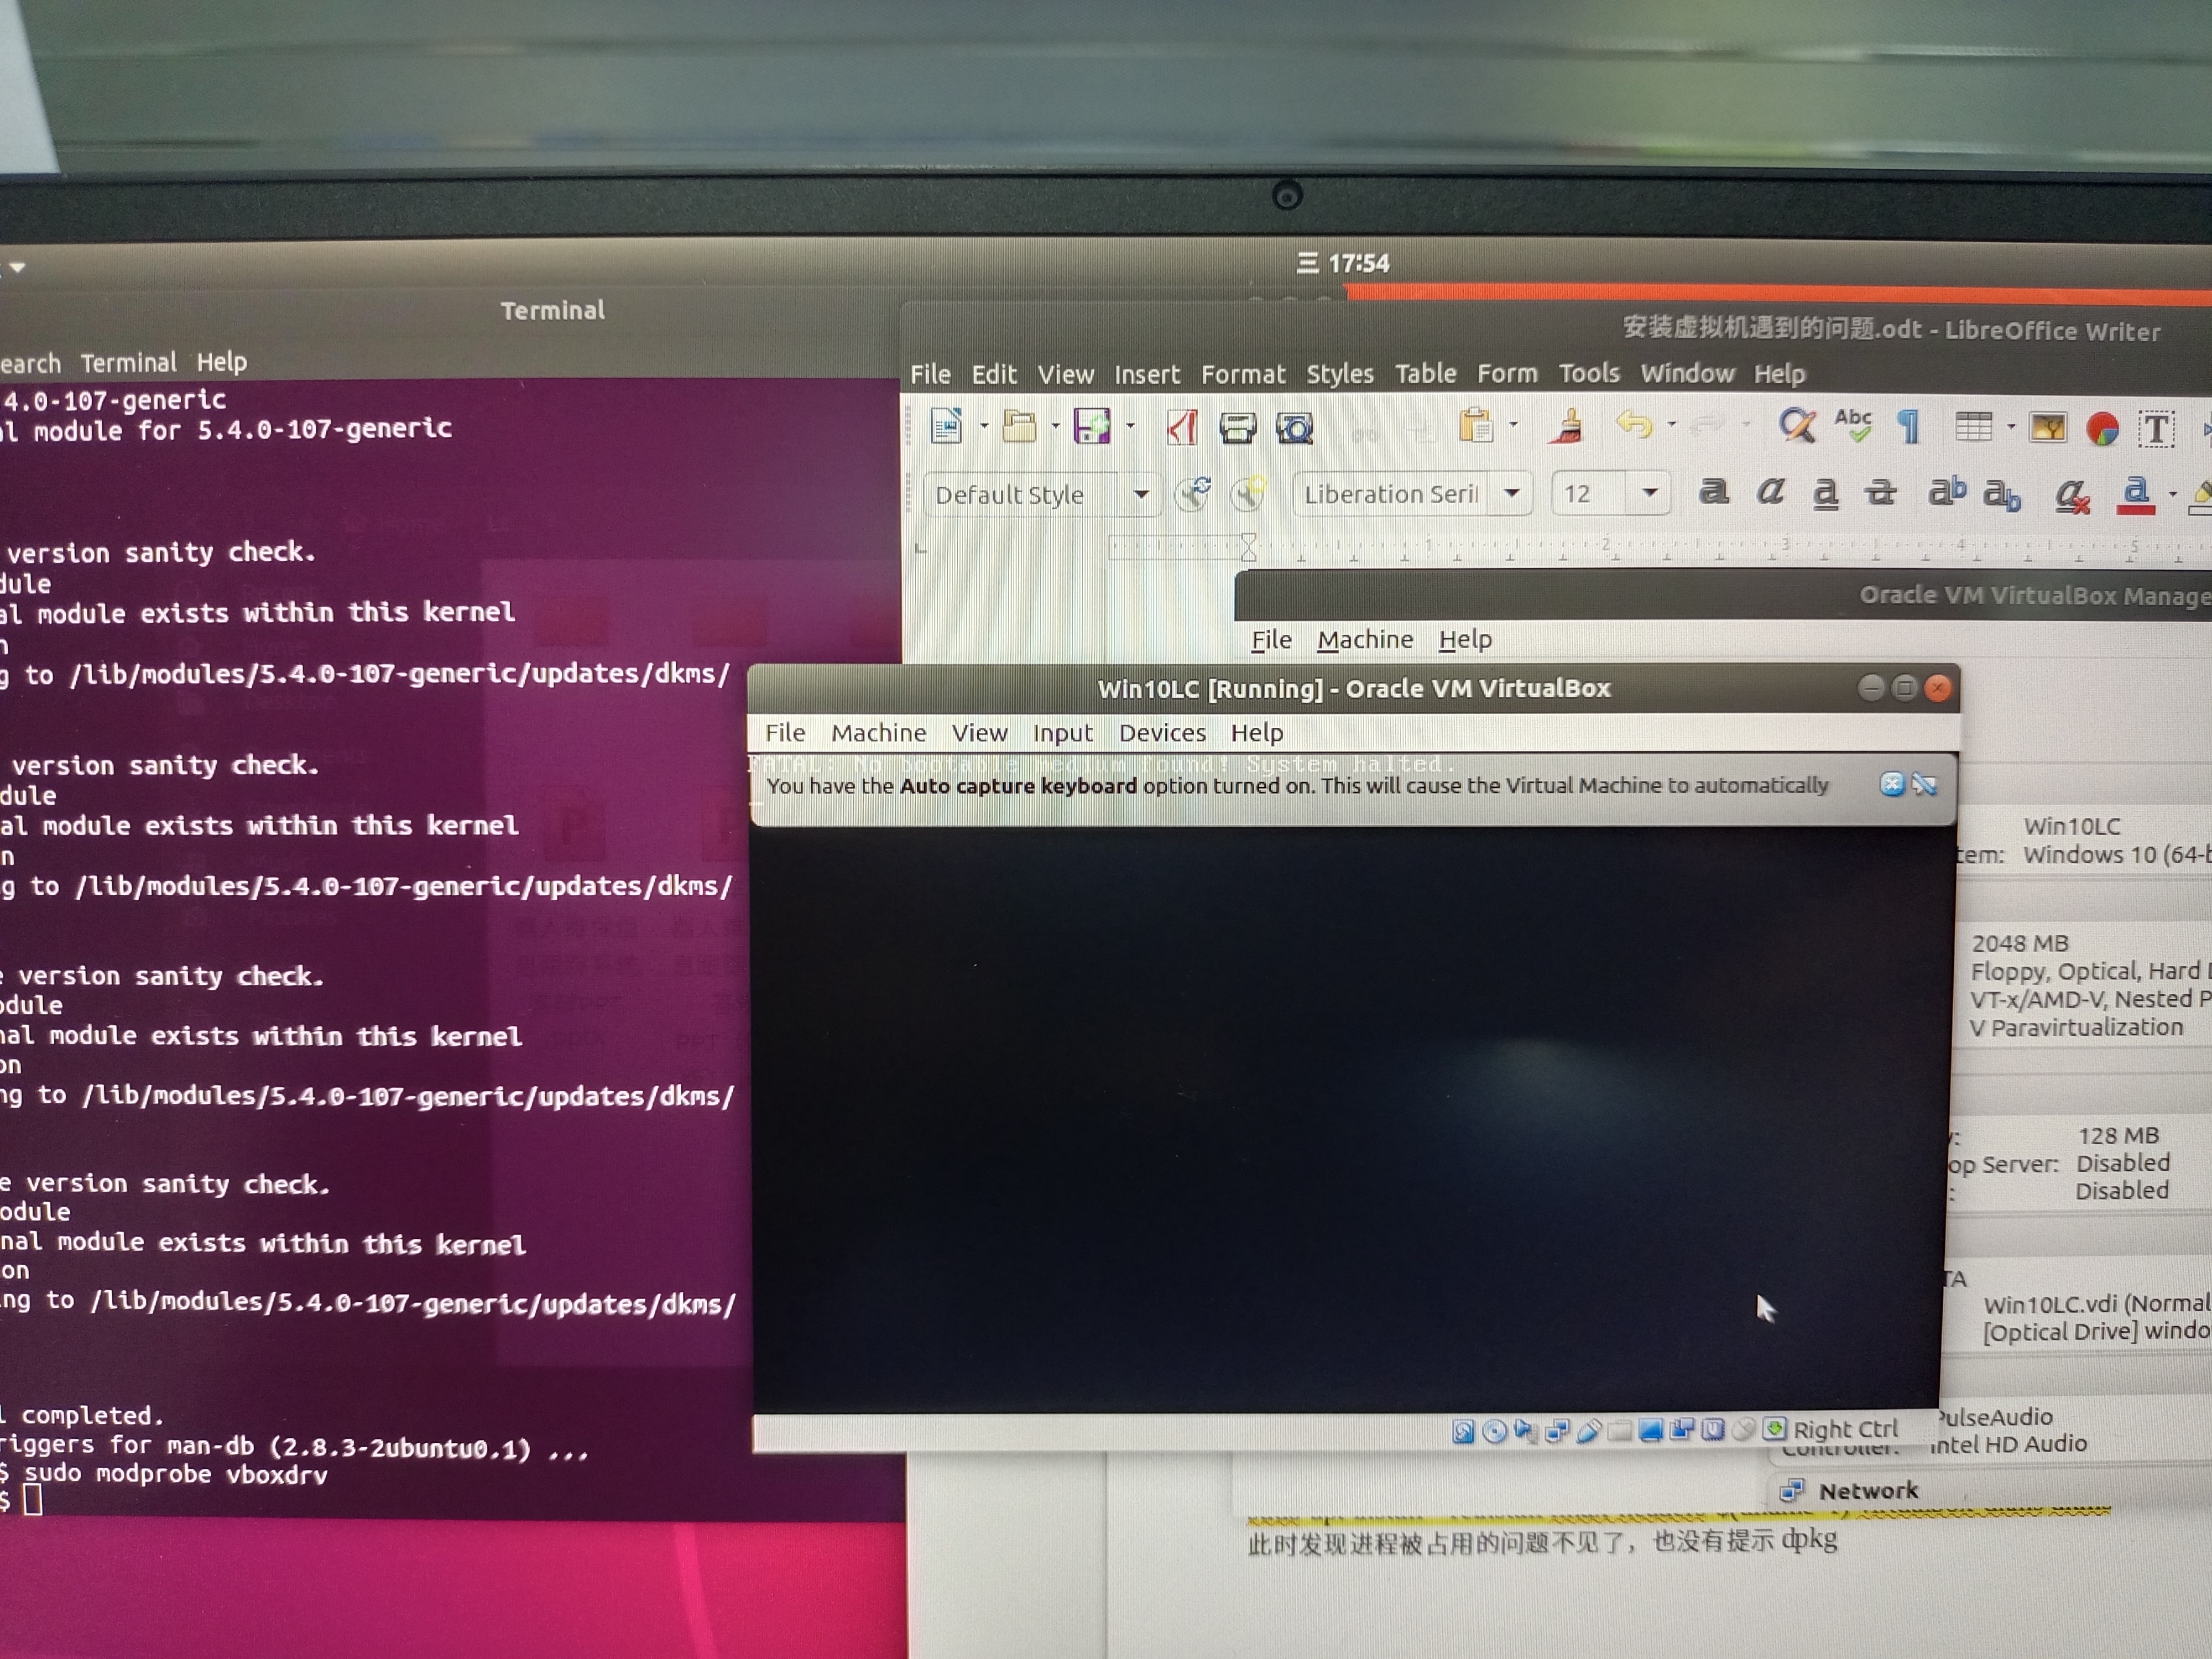Save the Writer document via floppy icon

pyautogui.click(x=1091, y=427)
